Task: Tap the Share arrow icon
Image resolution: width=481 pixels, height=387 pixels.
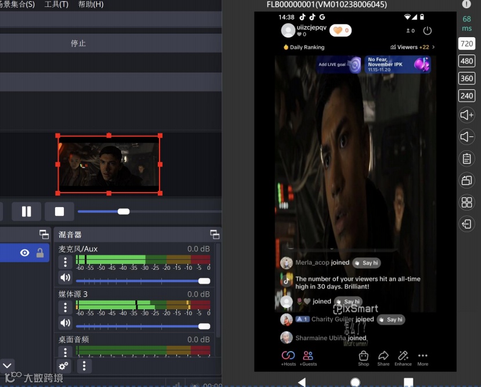Action: click(384, 358)
